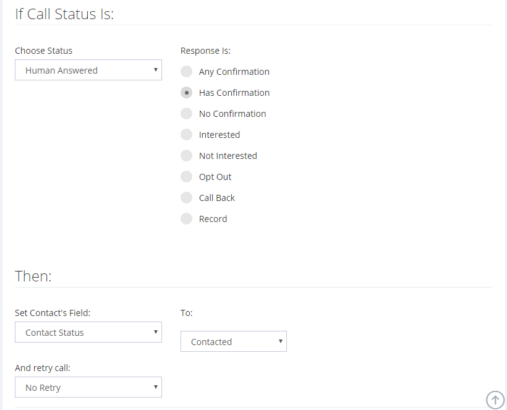Open the Contacted value dropdown
Viewport: 507px width, 410px height.
coord(233,342)
